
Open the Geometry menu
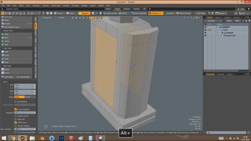coord(36,5)
